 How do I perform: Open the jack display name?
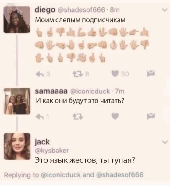pos(42,142)
